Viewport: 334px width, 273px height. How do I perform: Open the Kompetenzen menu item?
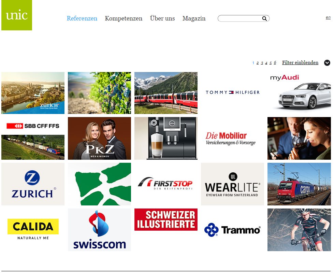(124, 18)
